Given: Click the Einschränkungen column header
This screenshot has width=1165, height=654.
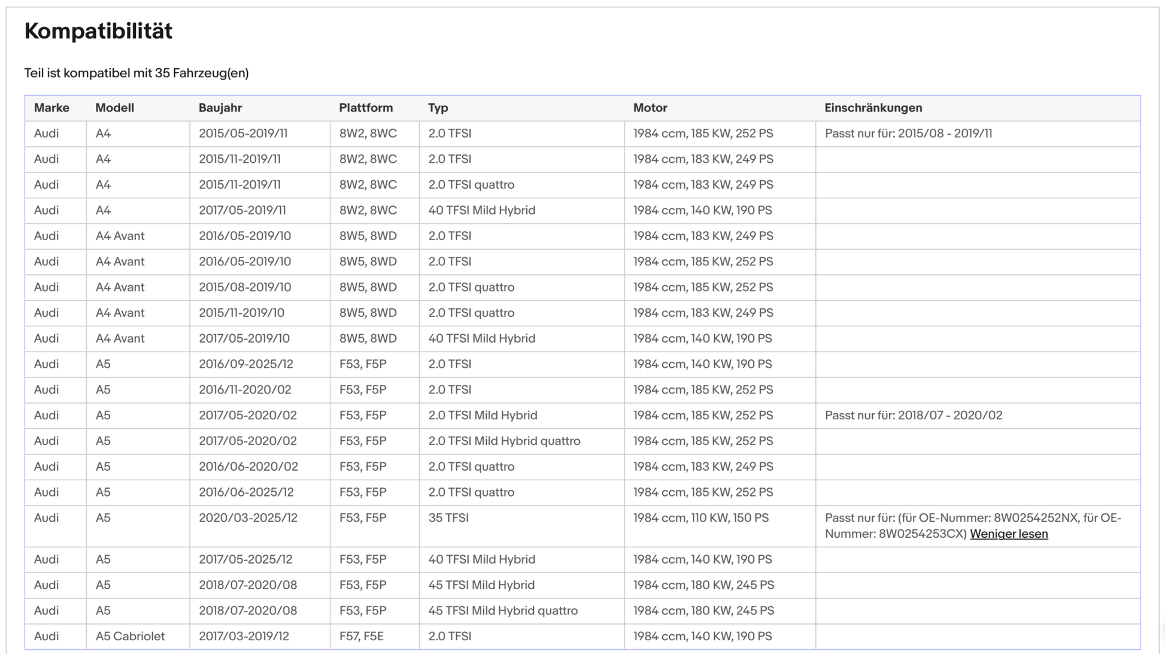Looking at the screenshot, I should (873, 108).
